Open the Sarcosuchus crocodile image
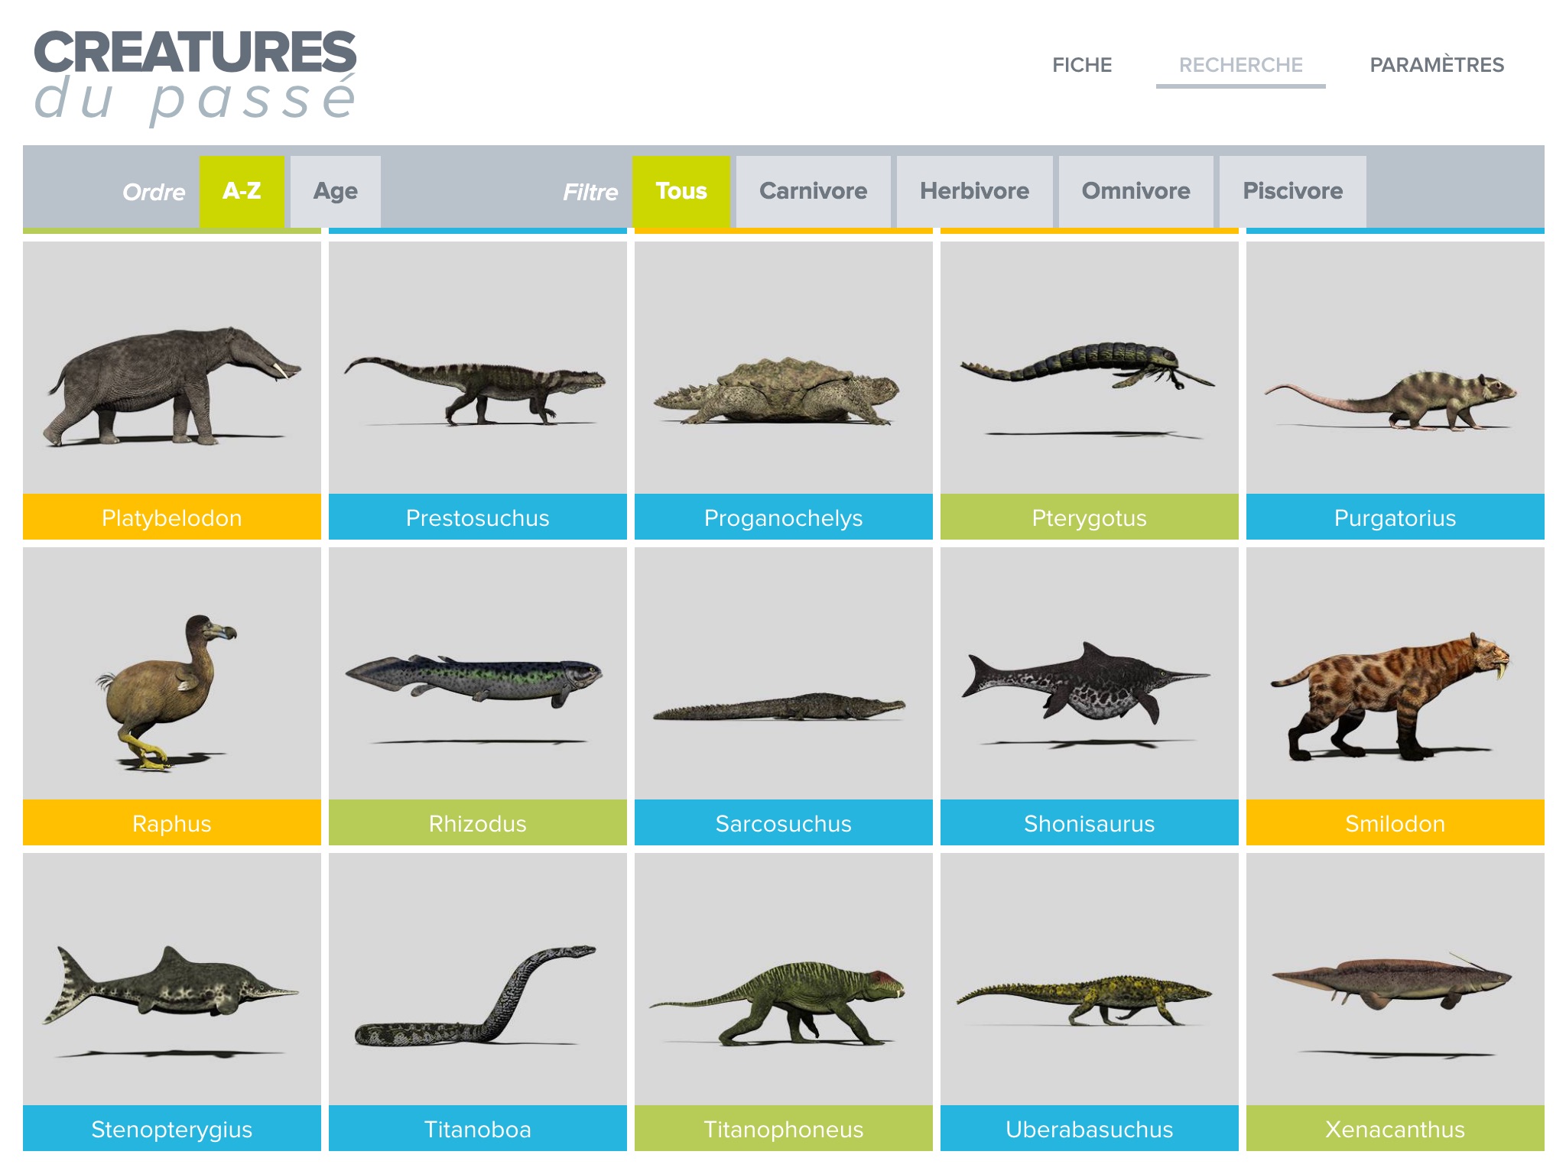 click(x=784, y=673)
